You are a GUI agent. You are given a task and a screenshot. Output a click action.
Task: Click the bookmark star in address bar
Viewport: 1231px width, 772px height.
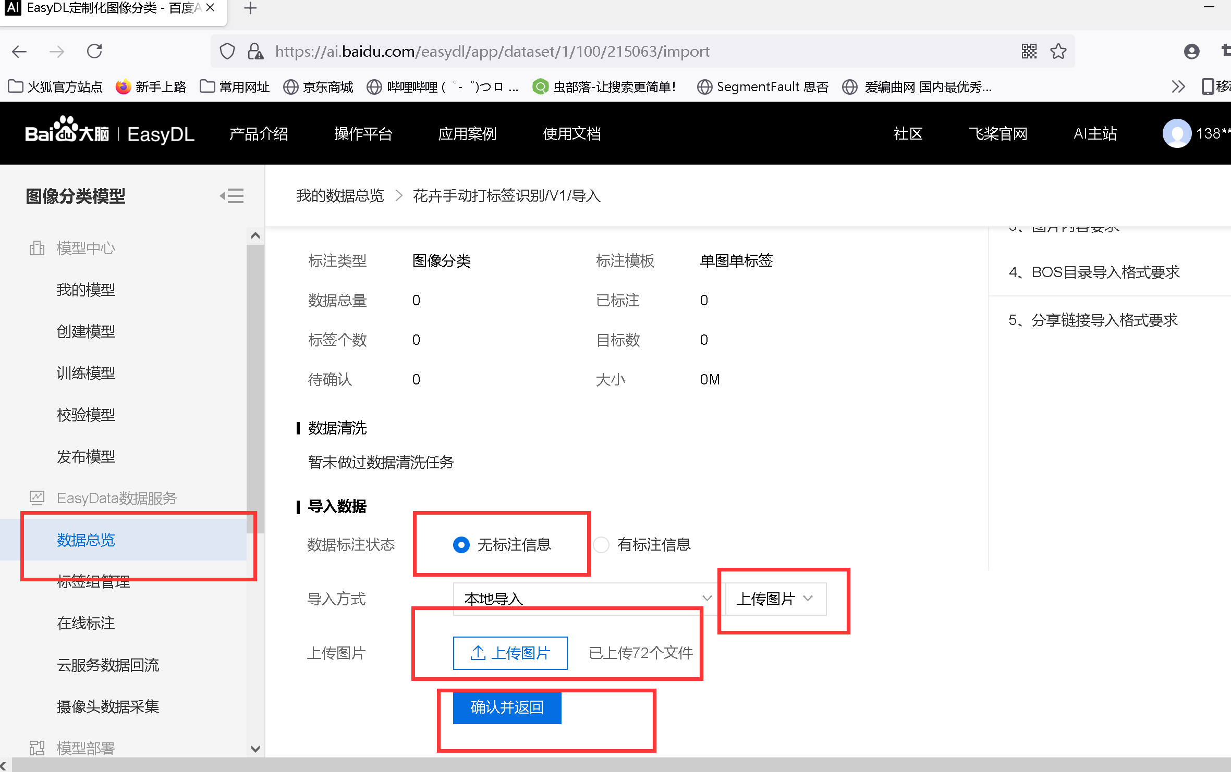coord(1058,51)
